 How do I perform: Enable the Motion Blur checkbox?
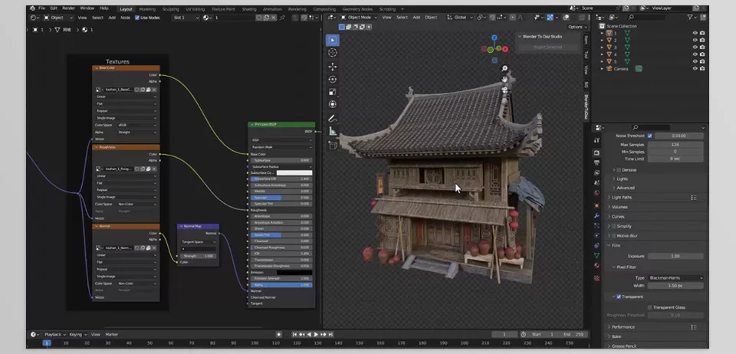pyautogui.click(x=613, y=236)
